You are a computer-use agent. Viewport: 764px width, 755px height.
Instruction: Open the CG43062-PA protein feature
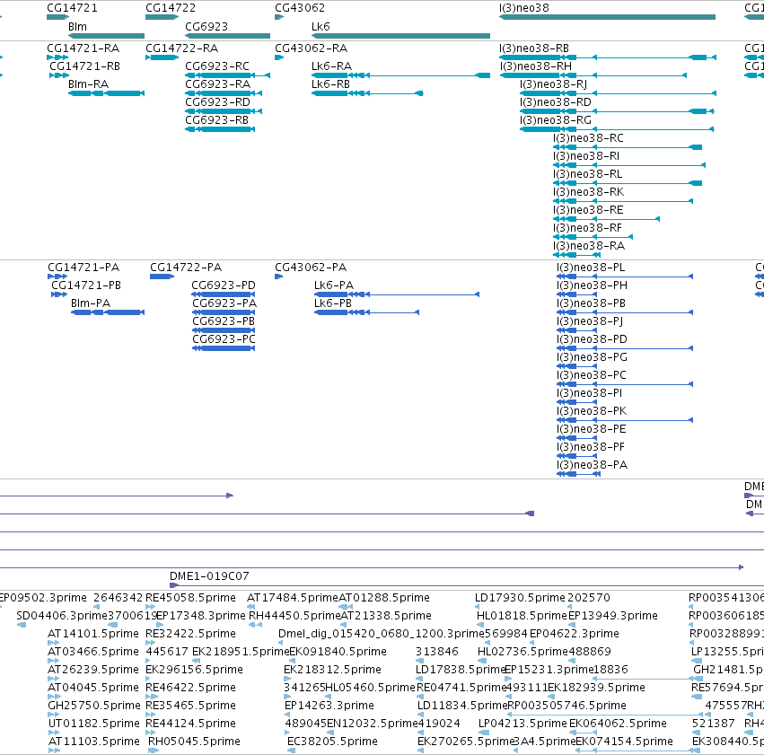pos(278,277)
